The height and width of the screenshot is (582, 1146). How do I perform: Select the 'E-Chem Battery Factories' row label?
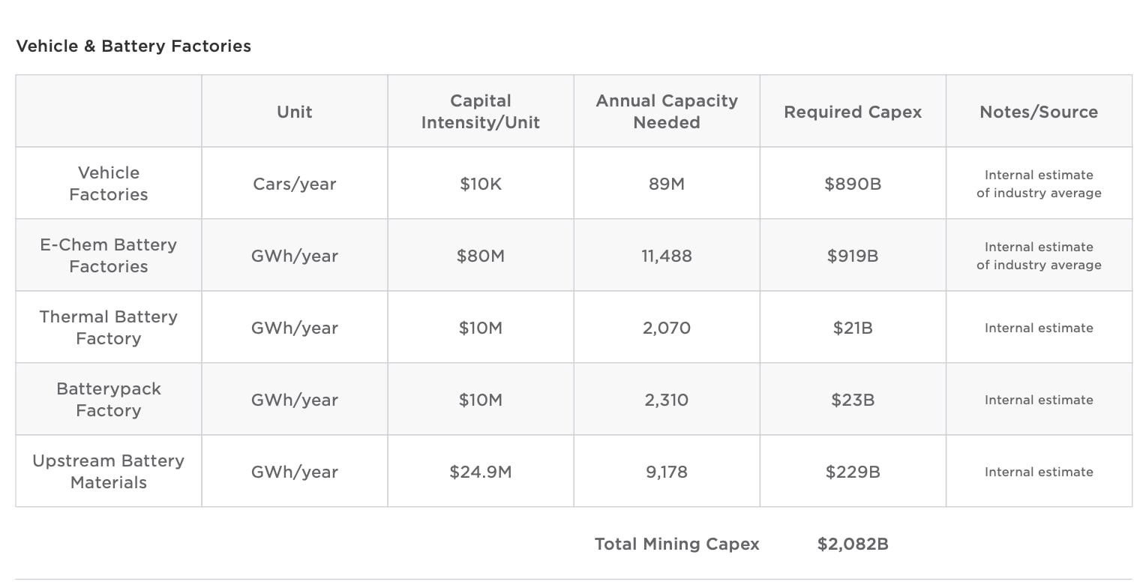pyautogui.click(x=109, y=256)
